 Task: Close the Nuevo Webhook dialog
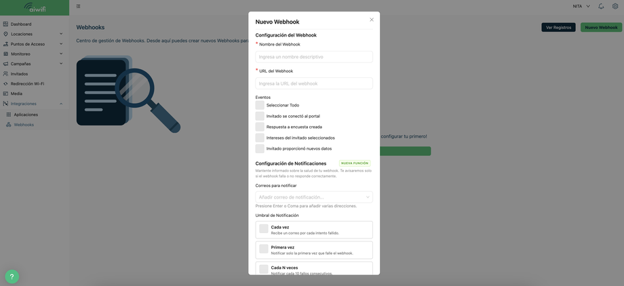[372, 20]
